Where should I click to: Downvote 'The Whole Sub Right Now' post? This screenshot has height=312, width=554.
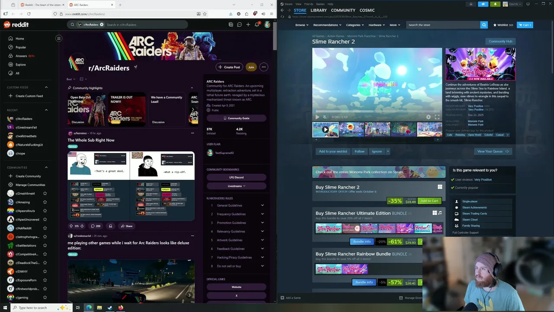click(x=82, y=226)
